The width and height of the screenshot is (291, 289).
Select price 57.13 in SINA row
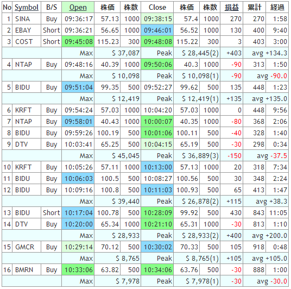coord(107,19)
